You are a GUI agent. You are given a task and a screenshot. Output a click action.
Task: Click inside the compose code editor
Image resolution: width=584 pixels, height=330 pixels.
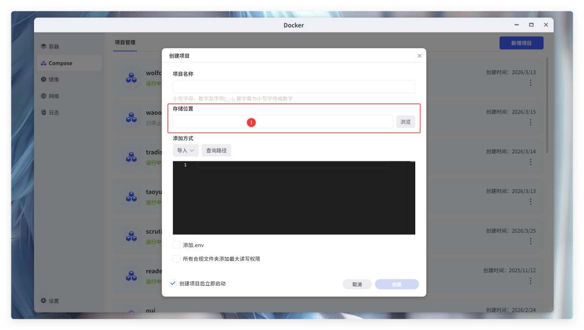[294, 198]
